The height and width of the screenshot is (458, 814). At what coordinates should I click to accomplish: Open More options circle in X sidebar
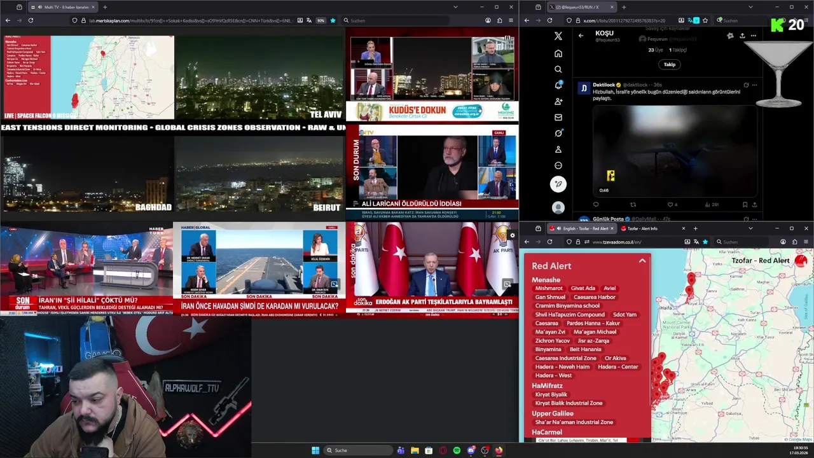pos(558,165)
